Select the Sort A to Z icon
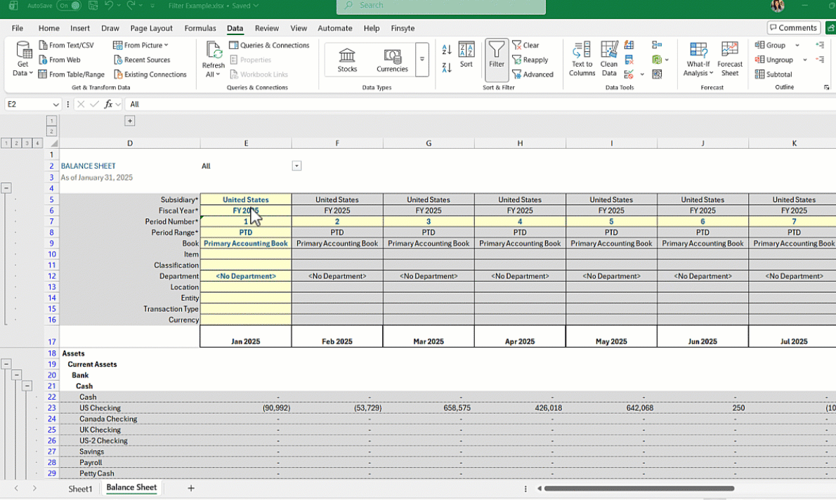Viewport: 836px width, 500px height. [x=448, y=48]
